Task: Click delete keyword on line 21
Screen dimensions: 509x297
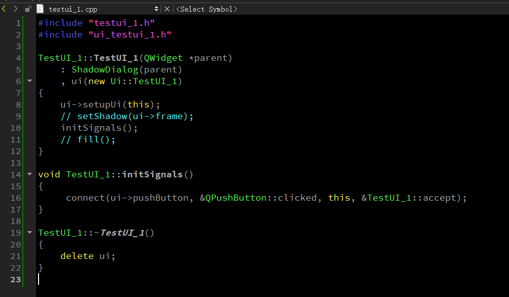Action: point(77,256)
